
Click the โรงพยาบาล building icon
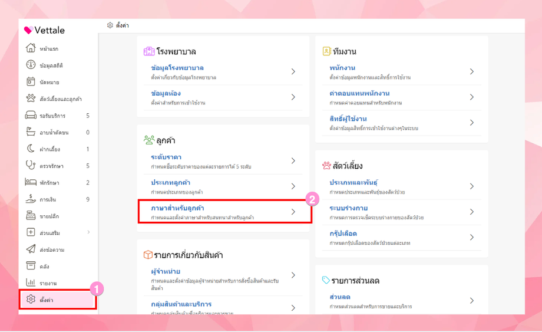click(x=149, y=51)
